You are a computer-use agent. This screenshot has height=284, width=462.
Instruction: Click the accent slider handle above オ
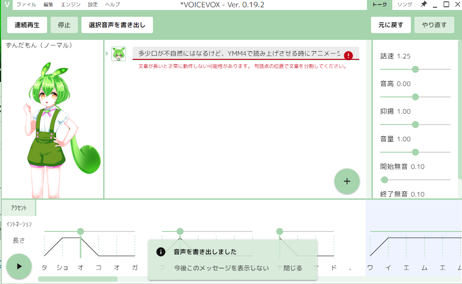click(81, 231)
